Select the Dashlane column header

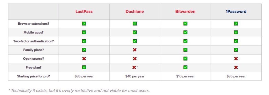pyautogui.click(x=135, y=12)
